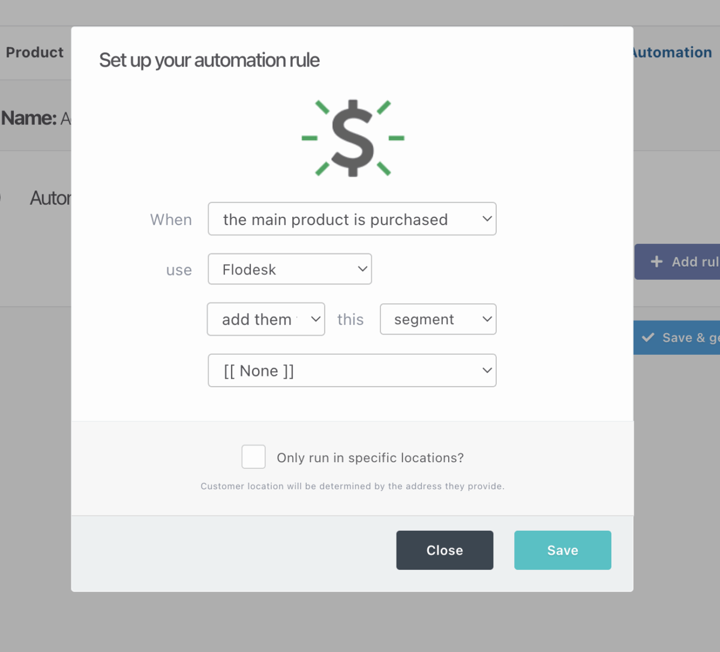The height and width of the screenshot is (652, 720).
Task: Click the 'Autor' heading text at the dialog's left edge
Action: (x=50, y=198)
